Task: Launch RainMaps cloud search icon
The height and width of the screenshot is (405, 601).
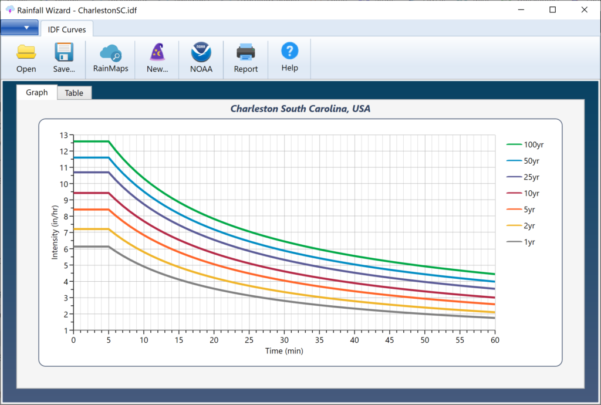Action: (x=110, y=53)
